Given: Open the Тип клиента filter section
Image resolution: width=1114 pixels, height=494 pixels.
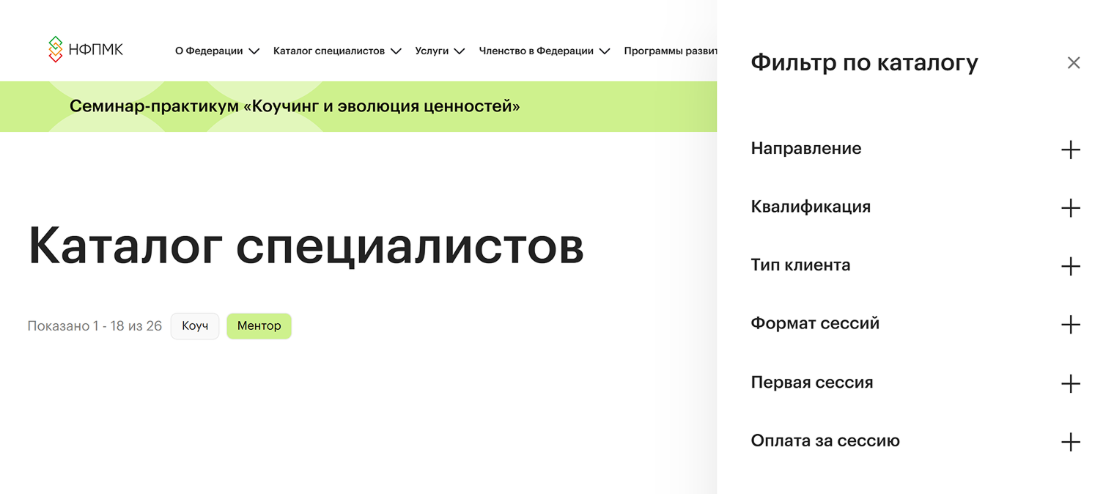Looking at the screenshot, I should [916, 265].
